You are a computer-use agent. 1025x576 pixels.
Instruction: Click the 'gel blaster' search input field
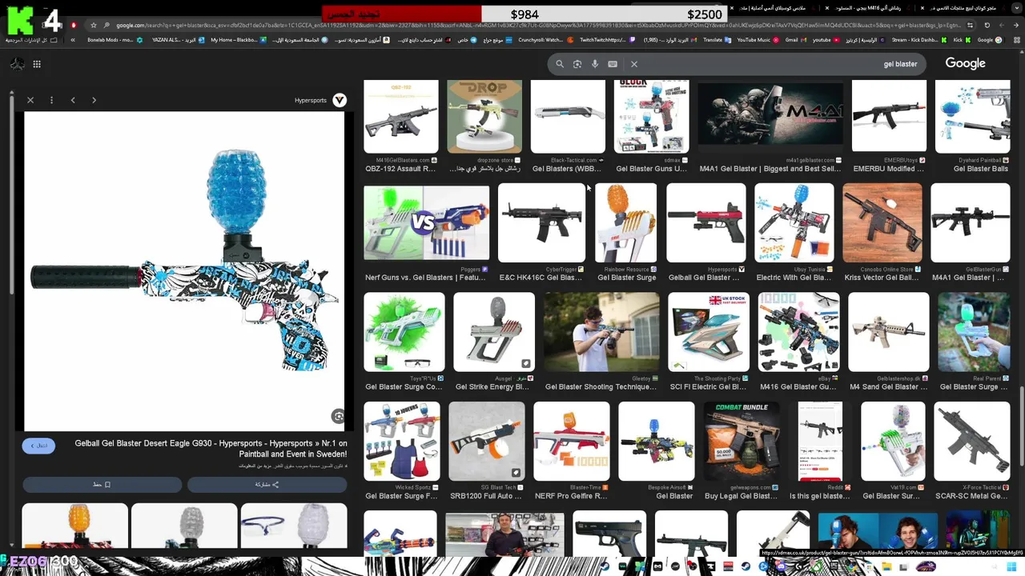coord(777,64)
